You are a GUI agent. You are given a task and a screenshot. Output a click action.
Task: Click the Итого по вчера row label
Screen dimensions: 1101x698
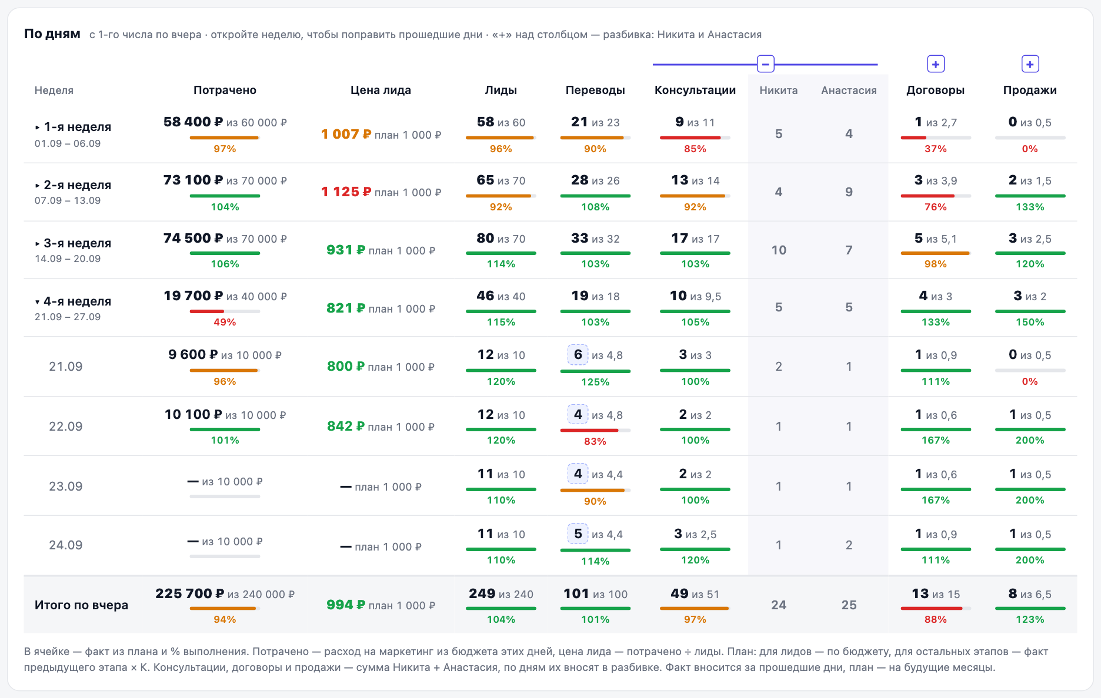pos(81,605)
